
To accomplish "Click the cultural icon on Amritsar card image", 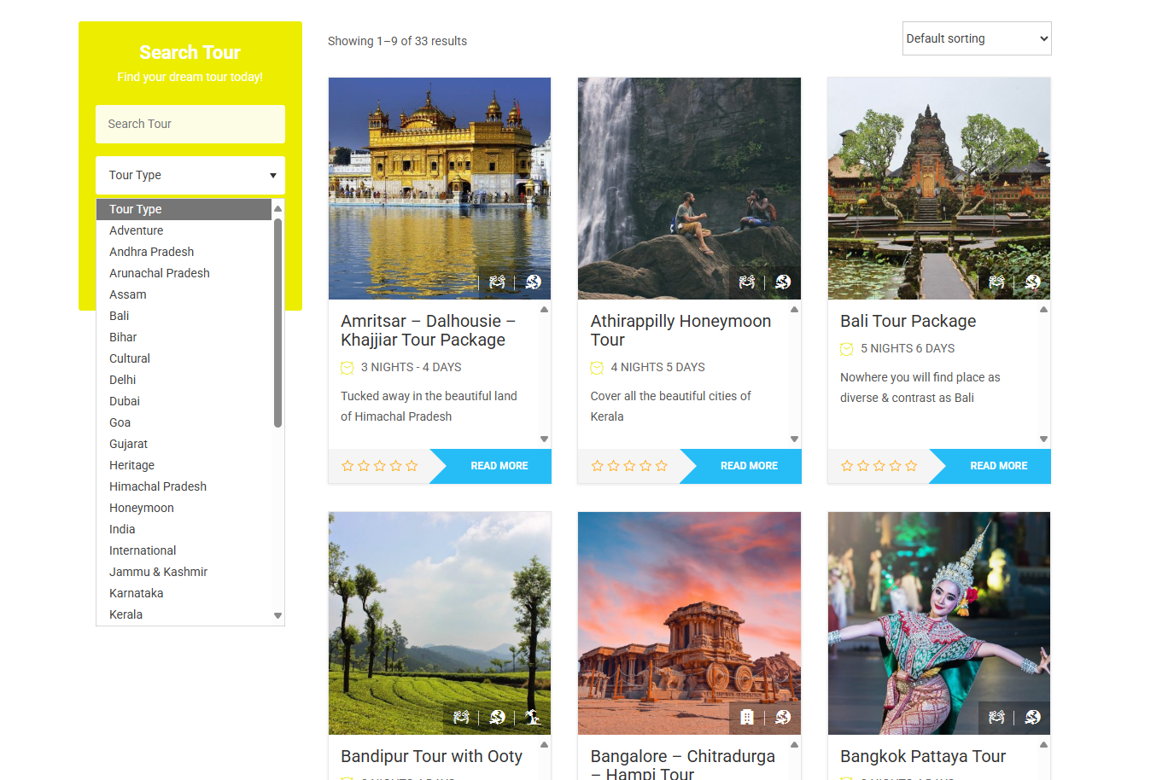I will [497, 282].
